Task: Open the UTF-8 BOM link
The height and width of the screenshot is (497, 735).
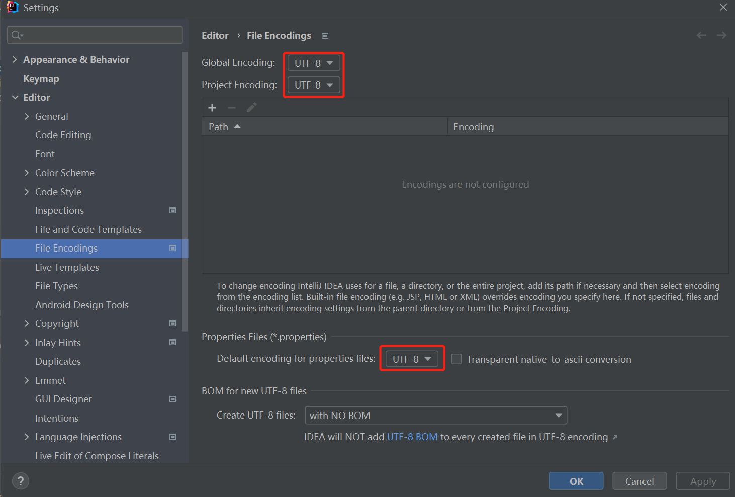Action: coord(412,437)
